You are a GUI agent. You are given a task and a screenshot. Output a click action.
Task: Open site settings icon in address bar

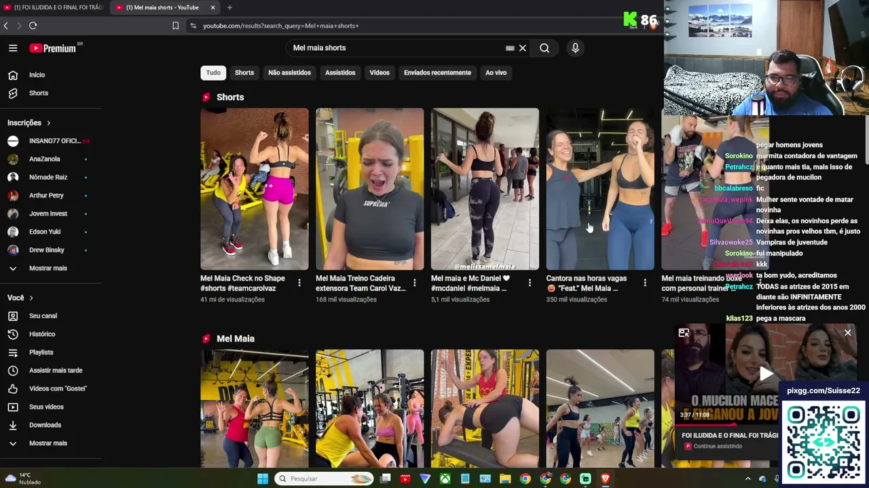point(193,26)
